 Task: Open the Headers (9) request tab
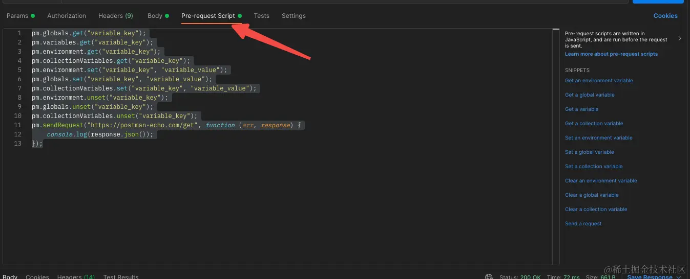tap(116, 16)
